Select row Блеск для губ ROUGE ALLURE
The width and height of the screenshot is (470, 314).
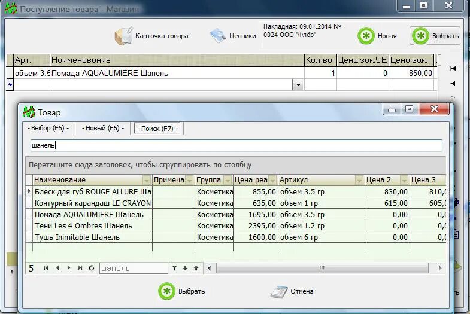pyautogui.click(x=236, y=192)
